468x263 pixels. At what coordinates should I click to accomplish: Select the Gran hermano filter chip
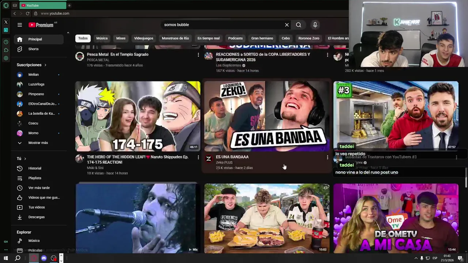[x=262, y=38]
